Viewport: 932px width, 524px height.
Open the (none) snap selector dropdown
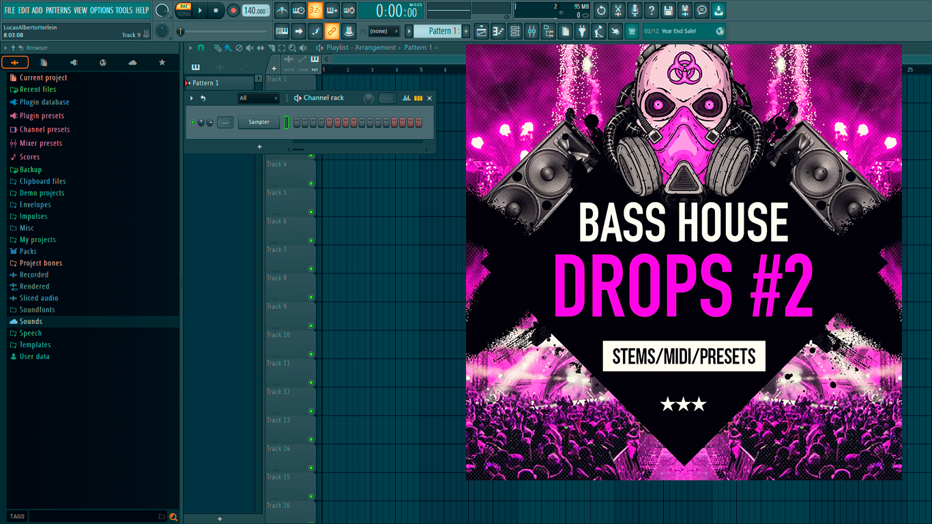(384, 31)
